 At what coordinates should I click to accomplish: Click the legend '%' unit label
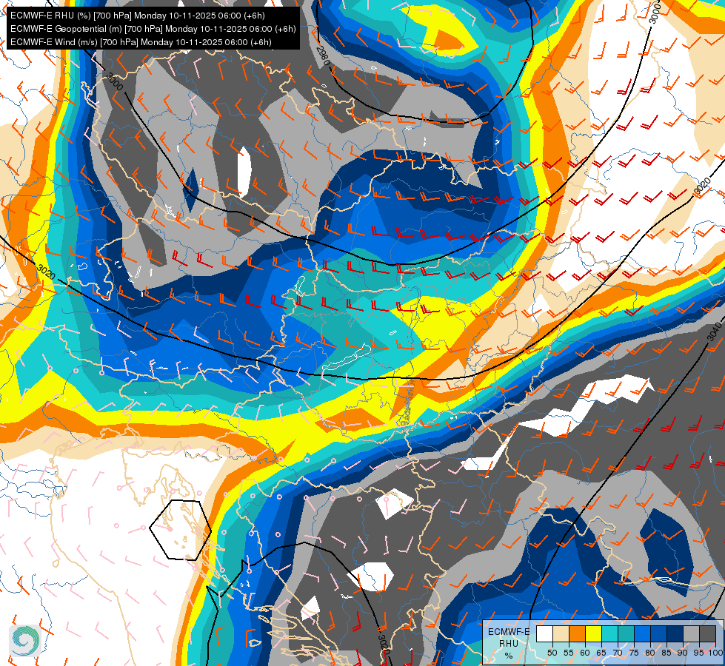point(509,656)
